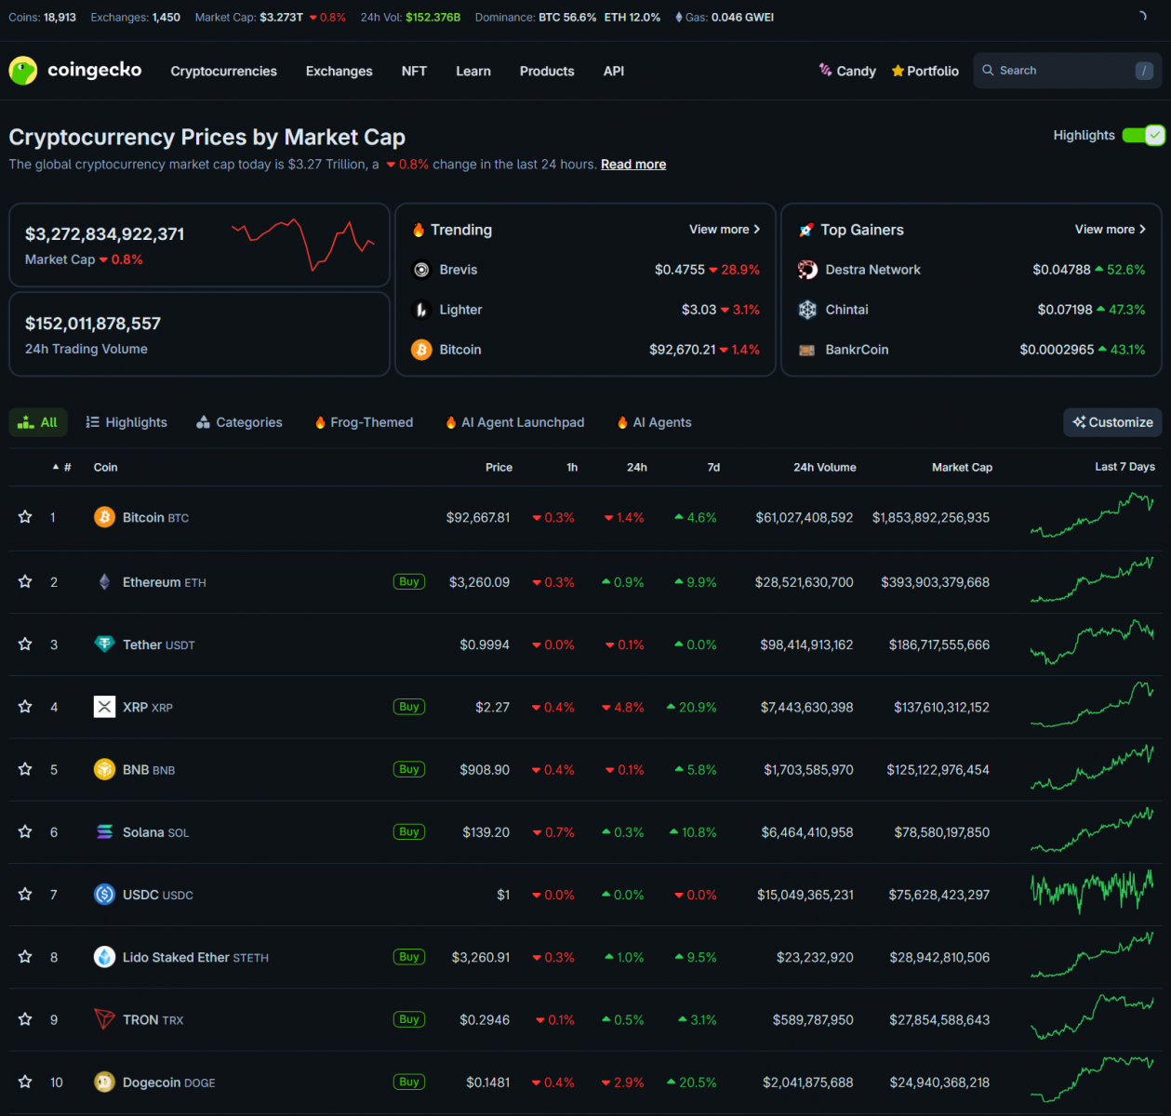
Task: Click the Destra Network icon in Top Gainers
Action: pos(807,270)
